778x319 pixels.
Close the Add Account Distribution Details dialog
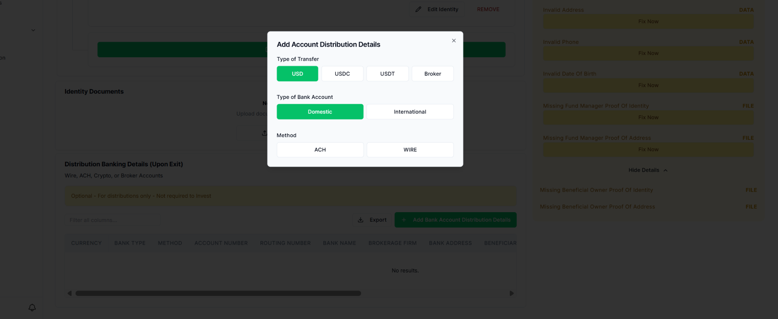click(x=454, y=41)
